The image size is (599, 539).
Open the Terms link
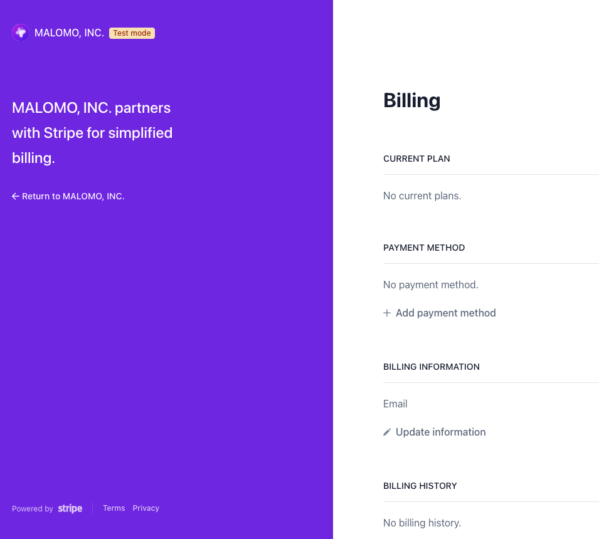[x=114, y=508]
